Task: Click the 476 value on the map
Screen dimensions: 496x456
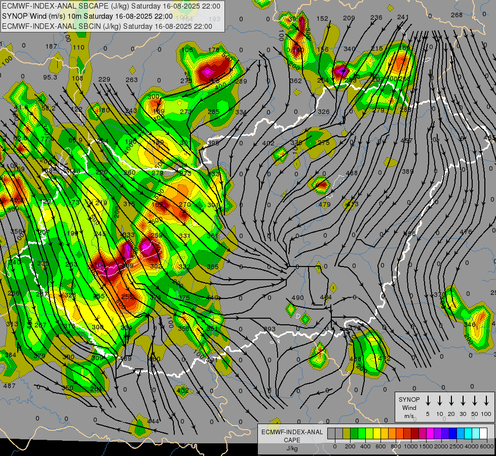Action: tap(466, 232)
